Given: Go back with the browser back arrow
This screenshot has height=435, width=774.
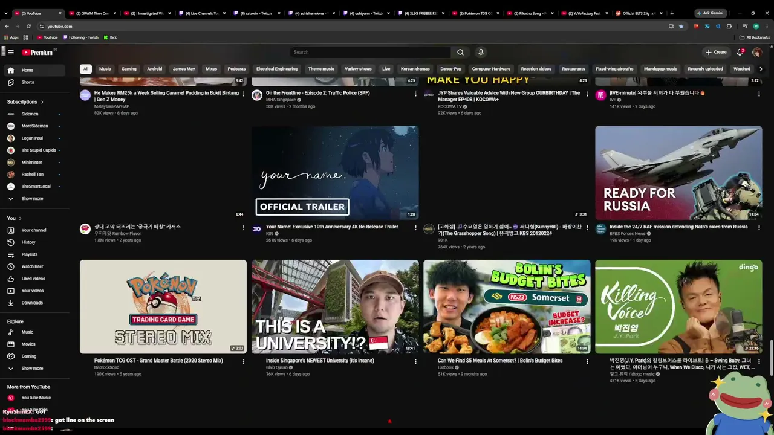Looking at the screenshot, I should coord(7,26).
